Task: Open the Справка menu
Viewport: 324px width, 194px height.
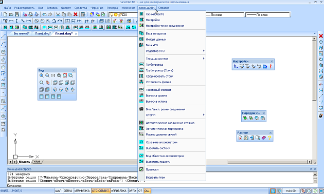Action: pyautogui.click(x=164, y=8)
